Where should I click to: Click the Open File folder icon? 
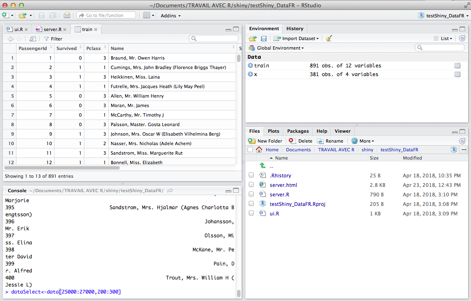coord(23,15)
